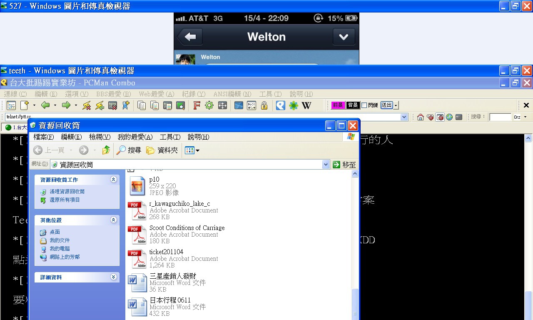Pick the magenta 前景 foreground color swatch
The height and width of the screenshot is (320, 533).
[x=338, y=105]
